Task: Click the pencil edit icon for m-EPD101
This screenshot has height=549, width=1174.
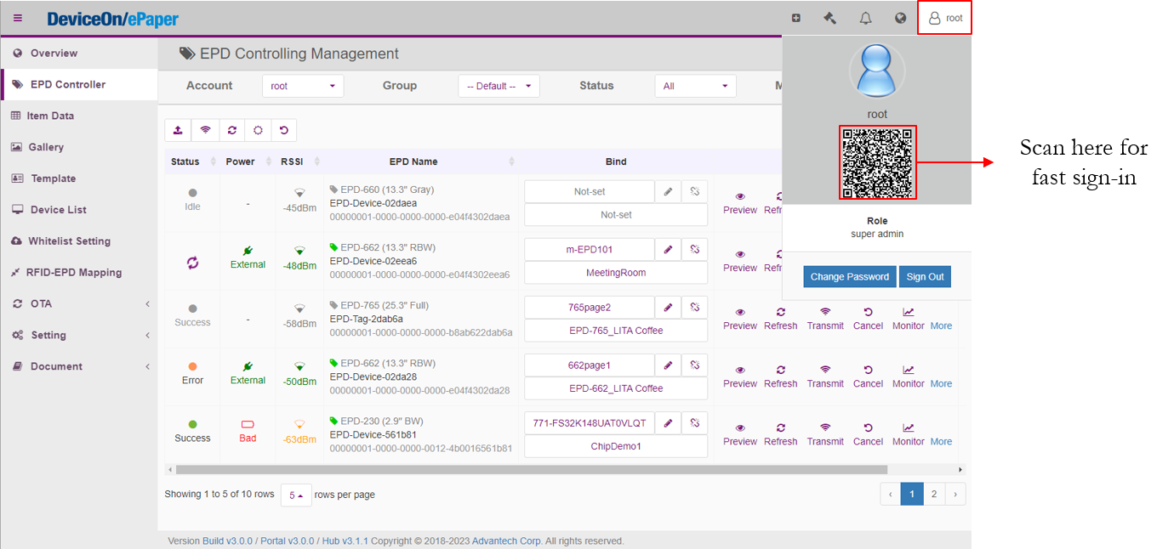Action: pyautogui.click(x=669, y=250)
